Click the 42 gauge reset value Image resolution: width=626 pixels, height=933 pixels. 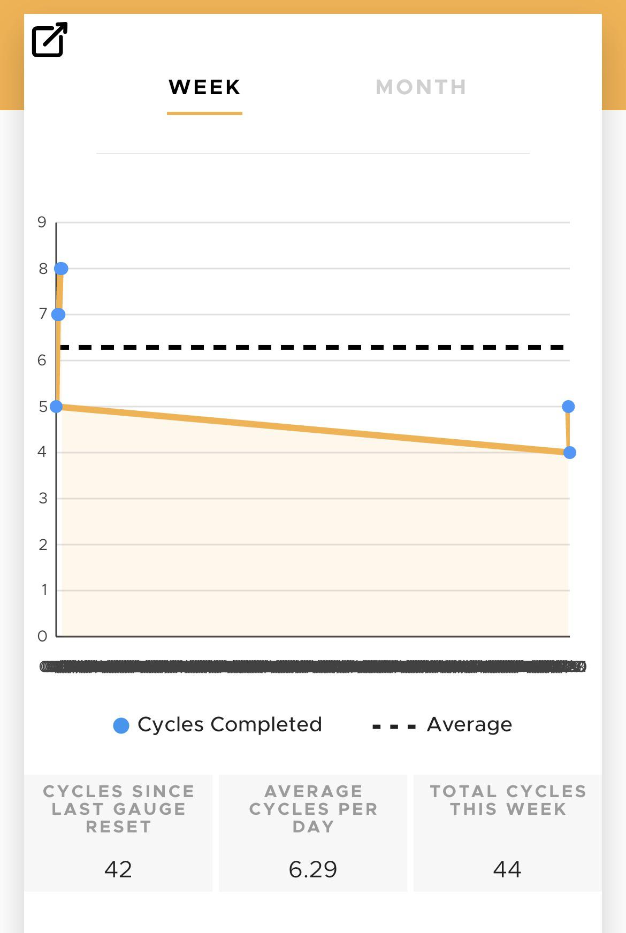tap(118, 869)
